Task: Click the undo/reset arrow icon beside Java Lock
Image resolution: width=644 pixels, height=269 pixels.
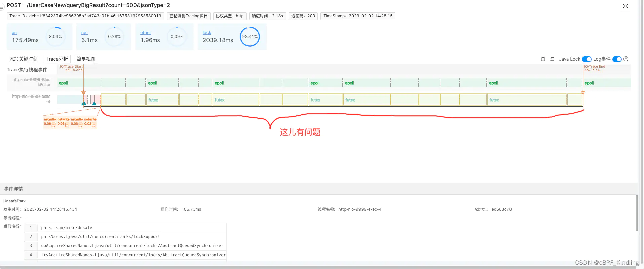Action: click(552, 59)
